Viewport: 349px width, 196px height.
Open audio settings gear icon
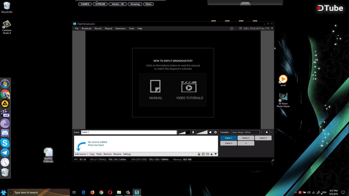(x=215, y=132)
